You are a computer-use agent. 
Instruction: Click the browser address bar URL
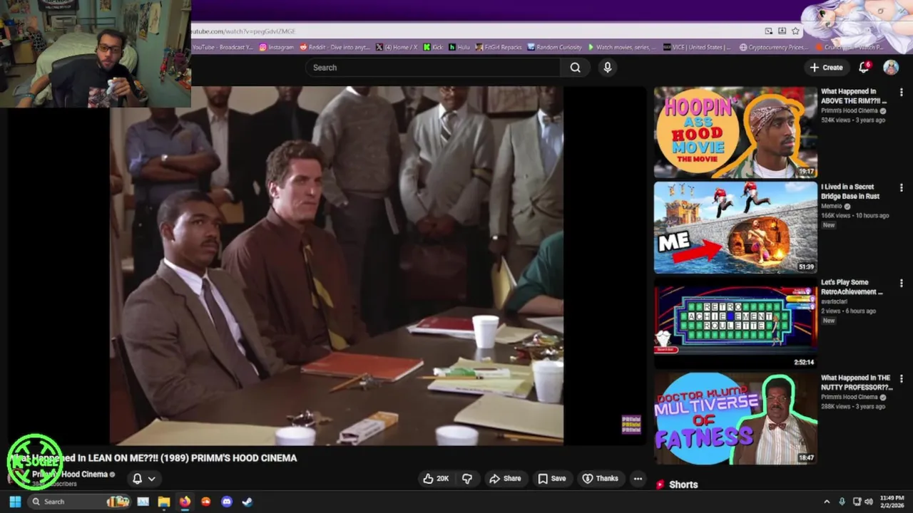(243, 31)
